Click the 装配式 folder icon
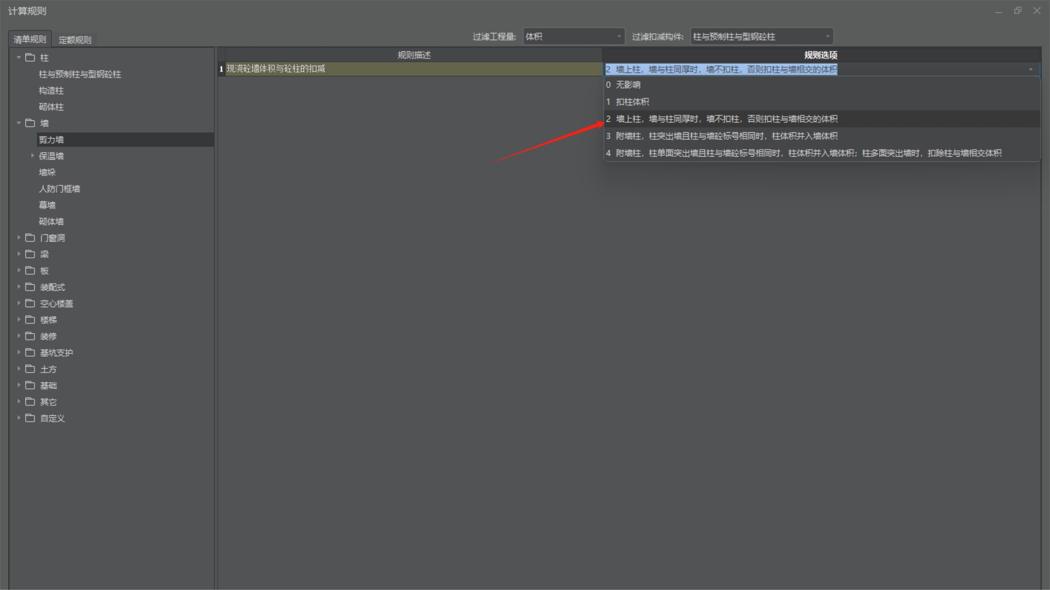The height and width of the screenshot is (590, 1050). coord(30,287)
